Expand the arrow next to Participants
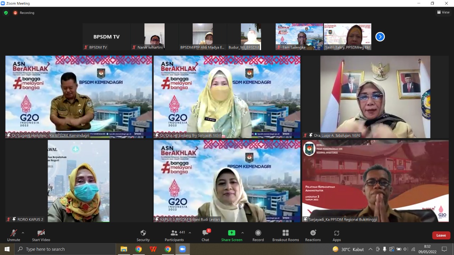This screenshot has height=255, width=454. pos(190,233)
